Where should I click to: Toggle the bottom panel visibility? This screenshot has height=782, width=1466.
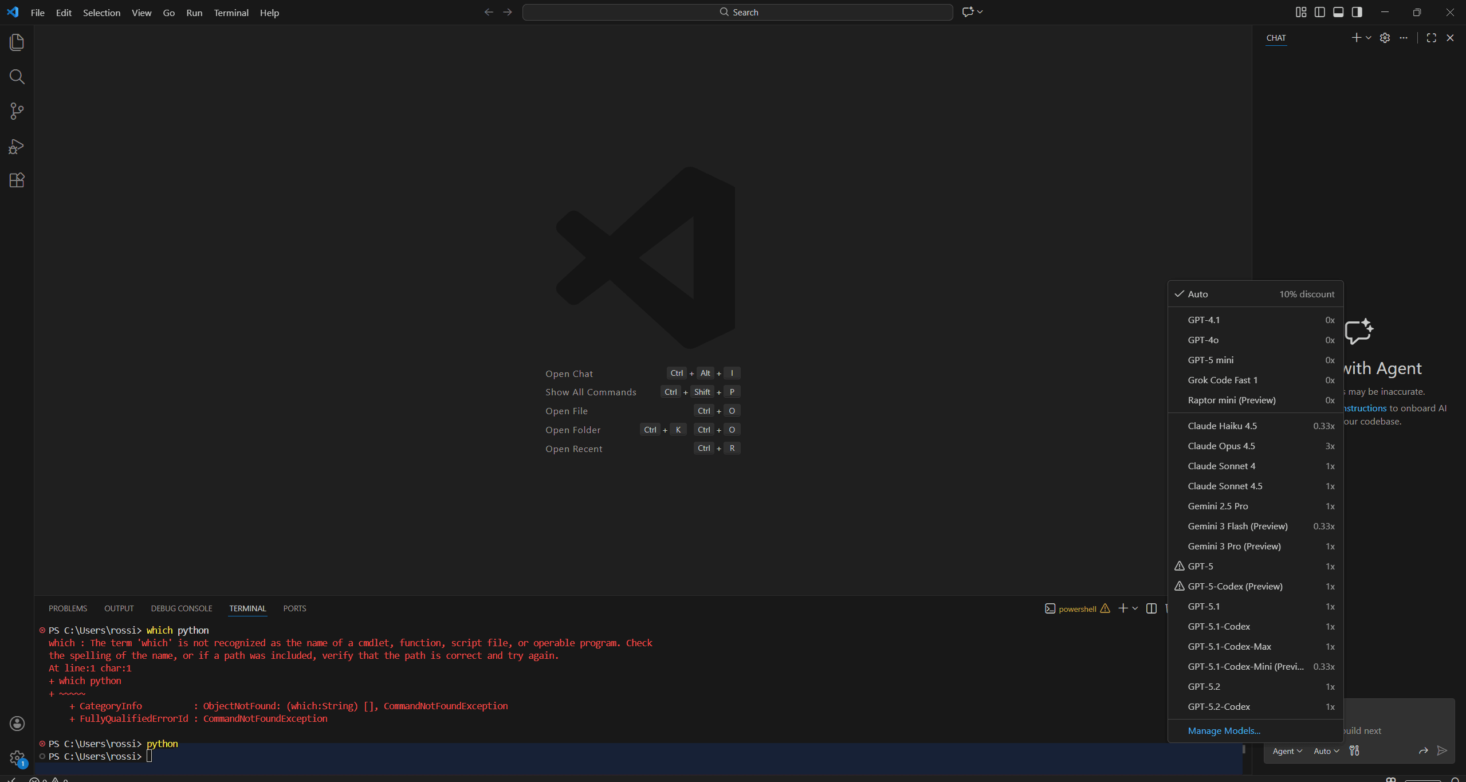1338,12
